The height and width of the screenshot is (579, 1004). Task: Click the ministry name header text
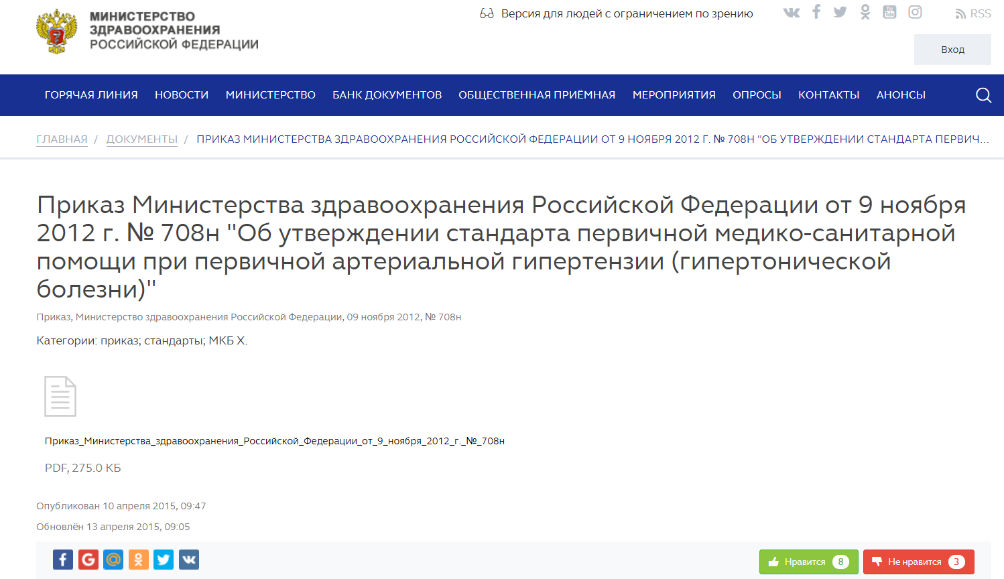tap(174, 30)
